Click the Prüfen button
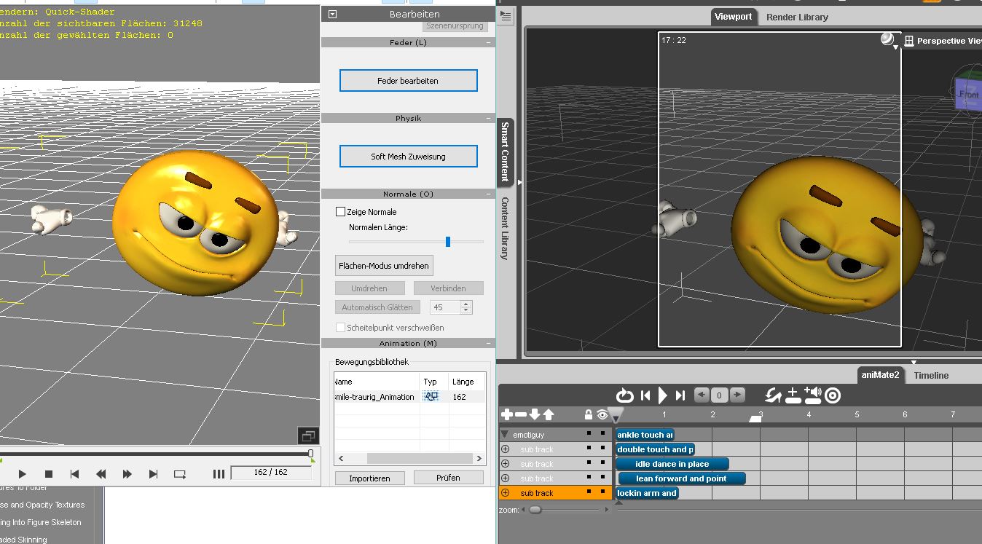Screen dimensions: 982x544 click(x=448, y=478)
